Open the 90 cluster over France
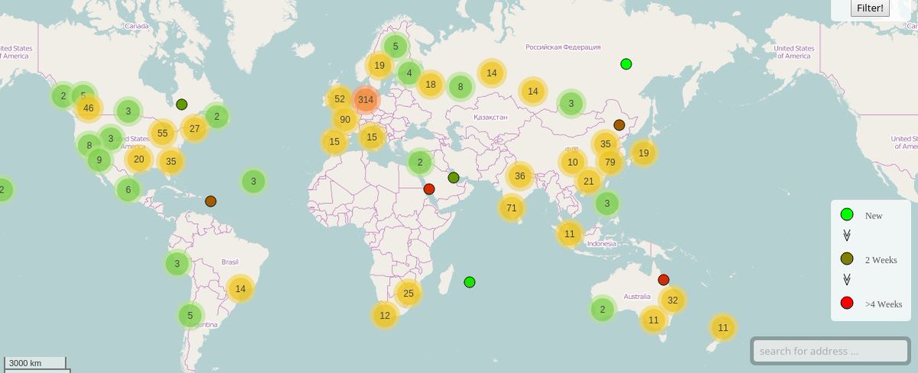This screenshot has height=373, width=918. 345,119
